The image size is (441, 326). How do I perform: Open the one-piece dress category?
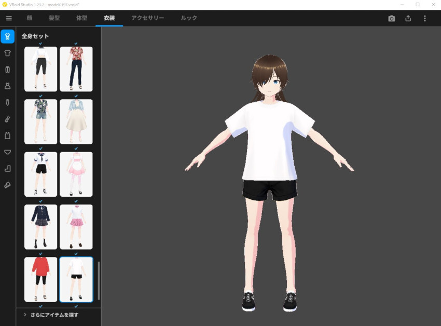point(8,86)
